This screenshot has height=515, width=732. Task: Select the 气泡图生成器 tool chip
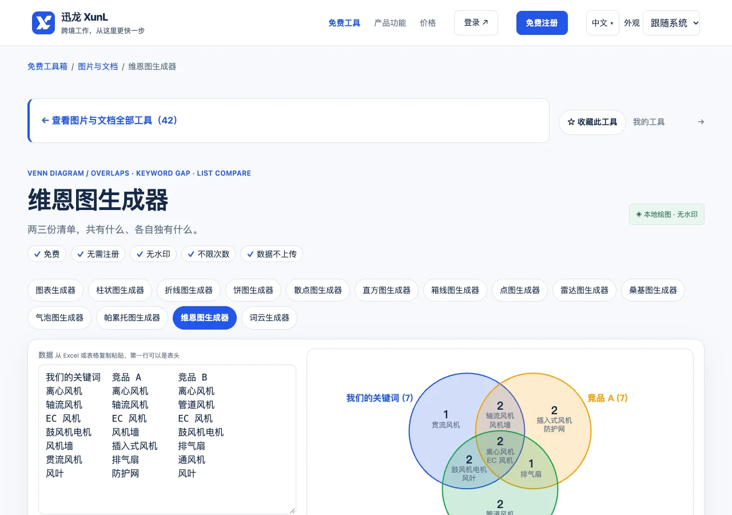pyautogui.click(x=59, y=318)
